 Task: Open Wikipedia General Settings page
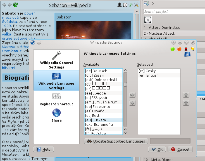(56, 60)
